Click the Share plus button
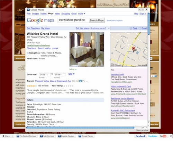The height and width of the screenshot is (141, 173). (x=6, y=136)
